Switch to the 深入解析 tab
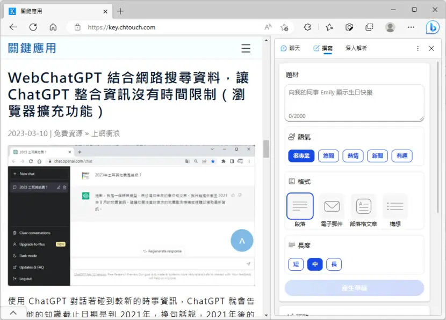Viewport: 446px width, 320px height. coord(356,48)
